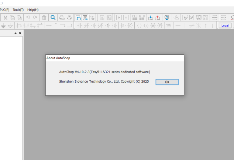Click the filled down-arrow ladder icon
This screenshot has height=160, width=234.
[x=3, y=26]
